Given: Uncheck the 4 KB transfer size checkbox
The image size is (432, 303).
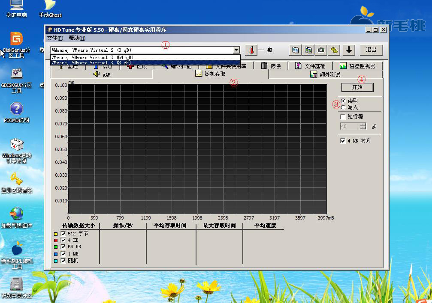Looking at the screenshot, I should pos(63,241).
